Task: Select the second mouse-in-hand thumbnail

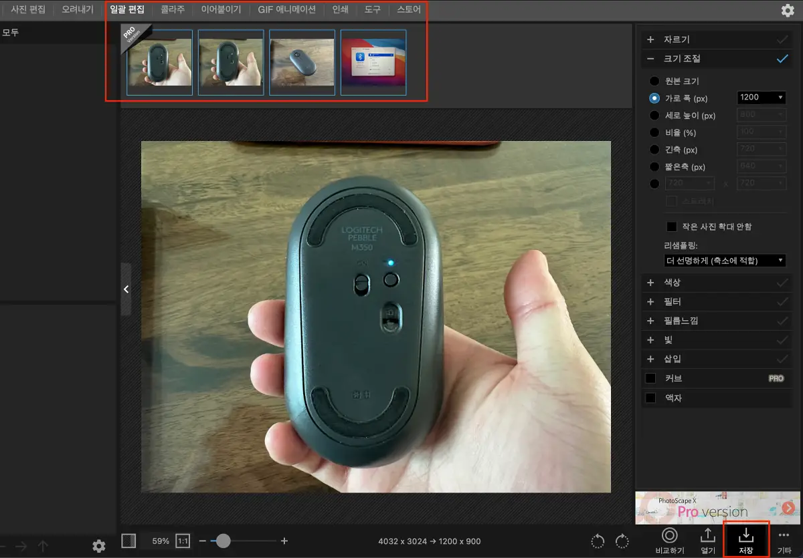Action: tap(231, 62)
